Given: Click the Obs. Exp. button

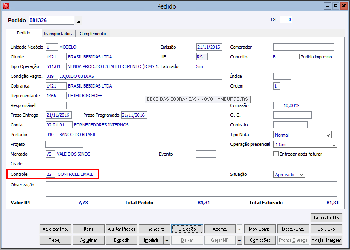Looking at the screenshot, I should pyautogui.click(x=327, y=229).
